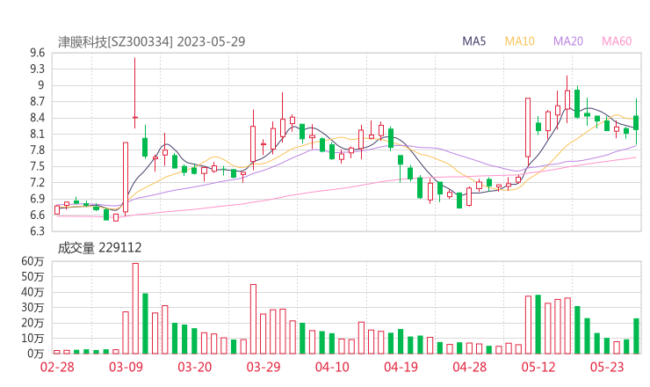Viewport: 650px width, 387px height.
Task: Click the 7.2 price axis label
Action: tap(37, 182)
